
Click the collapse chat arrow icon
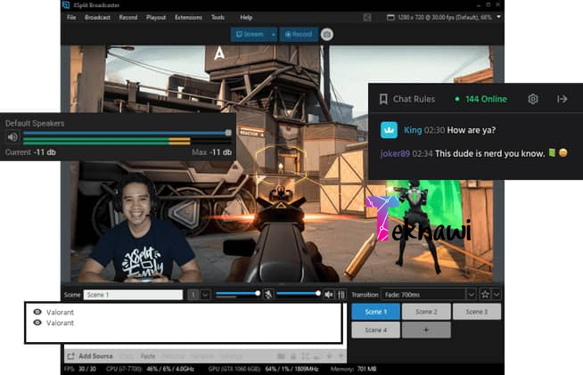pyautogui.click(x=562, y=99)
